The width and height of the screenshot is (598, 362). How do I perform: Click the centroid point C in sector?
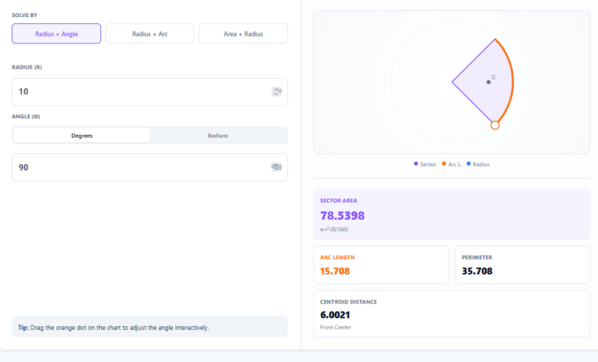(488, 82)
